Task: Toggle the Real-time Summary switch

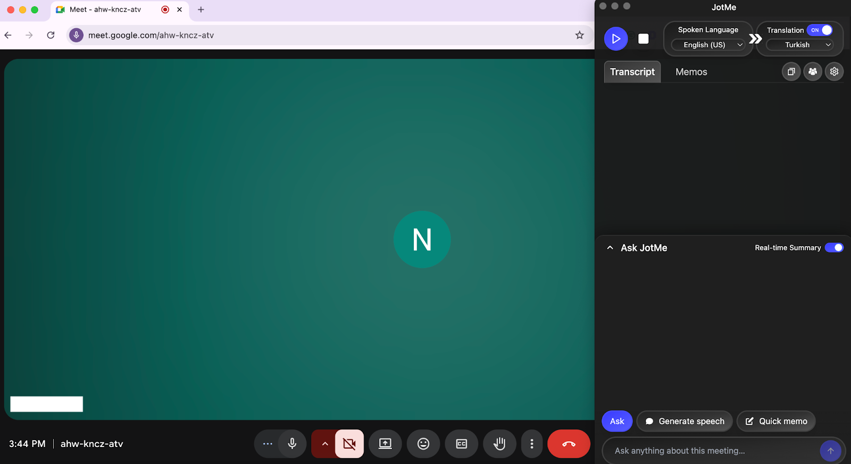Action: (x=834, y=248)
